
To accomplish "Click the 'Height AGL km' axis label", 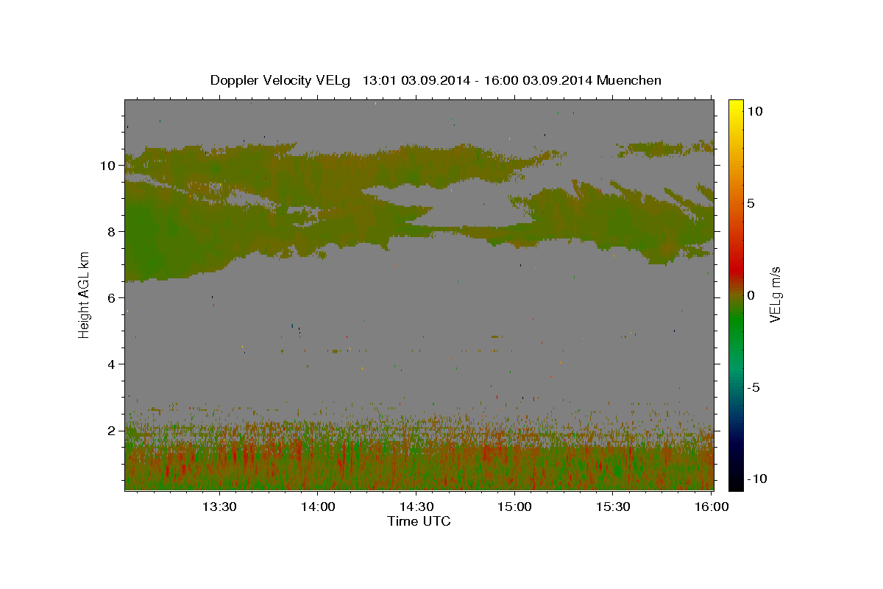I will [x=85, y=294].
